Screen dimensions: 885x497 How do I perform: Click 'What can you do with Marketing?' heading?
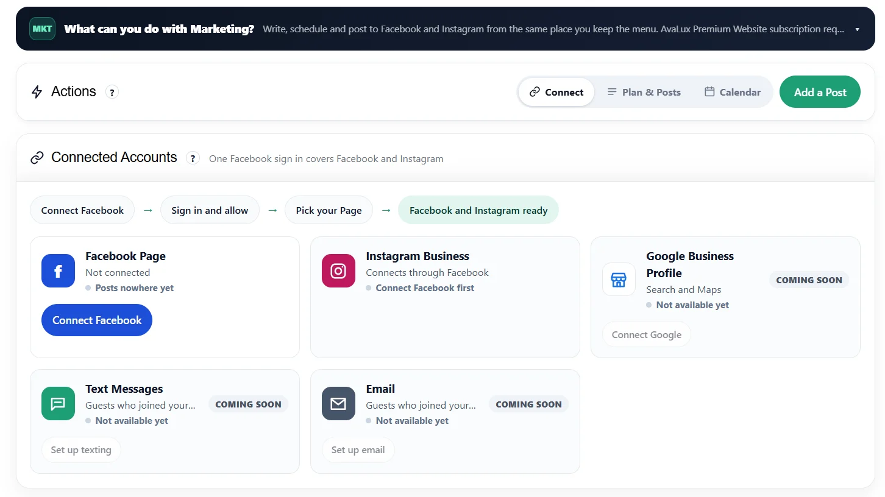(x=159, y=29)
